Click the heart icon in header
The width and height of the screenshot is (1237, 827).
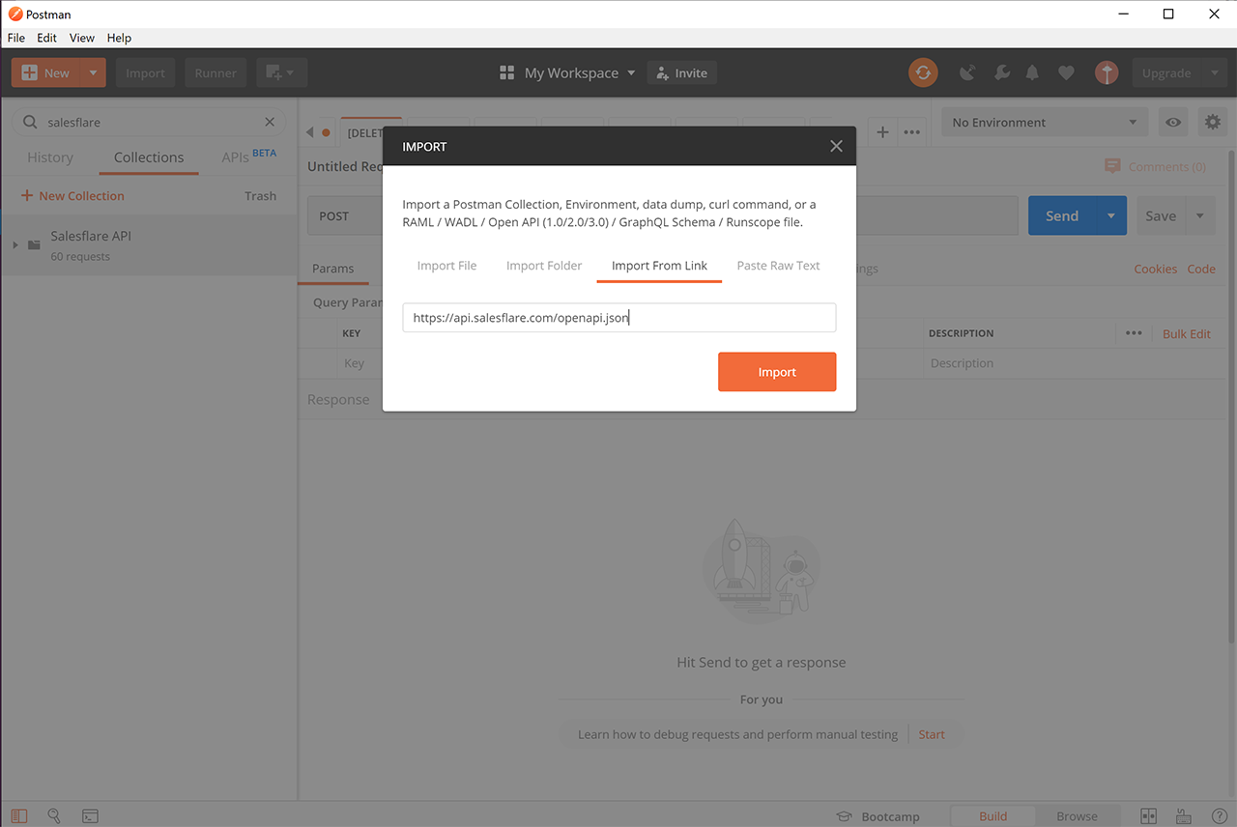(x=1066, y=72)
